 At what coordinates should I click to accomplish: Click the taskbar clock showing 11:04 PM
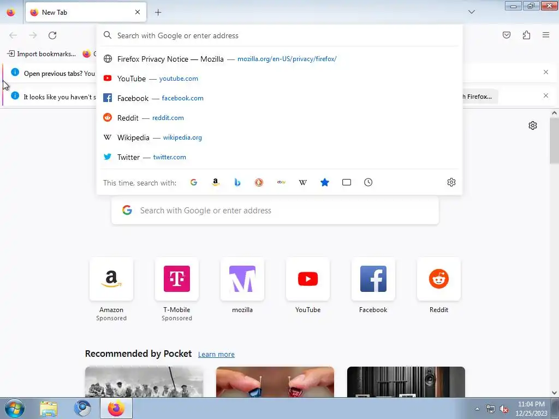tap(531, 408)
